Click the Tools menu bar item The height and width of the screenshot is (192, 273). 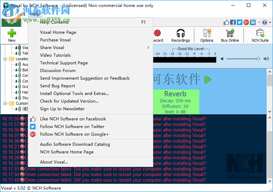coord(19,14)
